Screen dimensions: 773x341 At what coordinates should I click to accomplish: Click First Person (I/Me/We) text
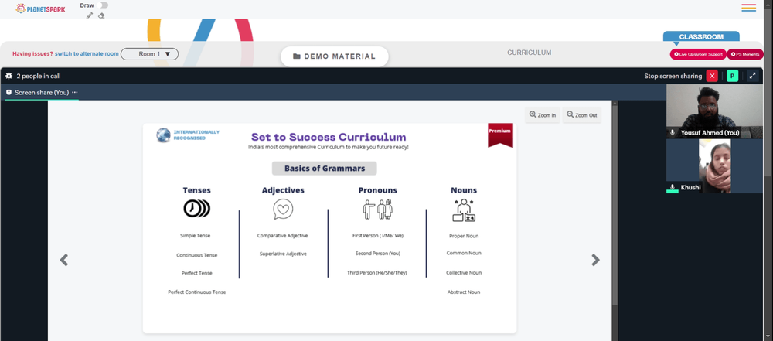(378, 236)
